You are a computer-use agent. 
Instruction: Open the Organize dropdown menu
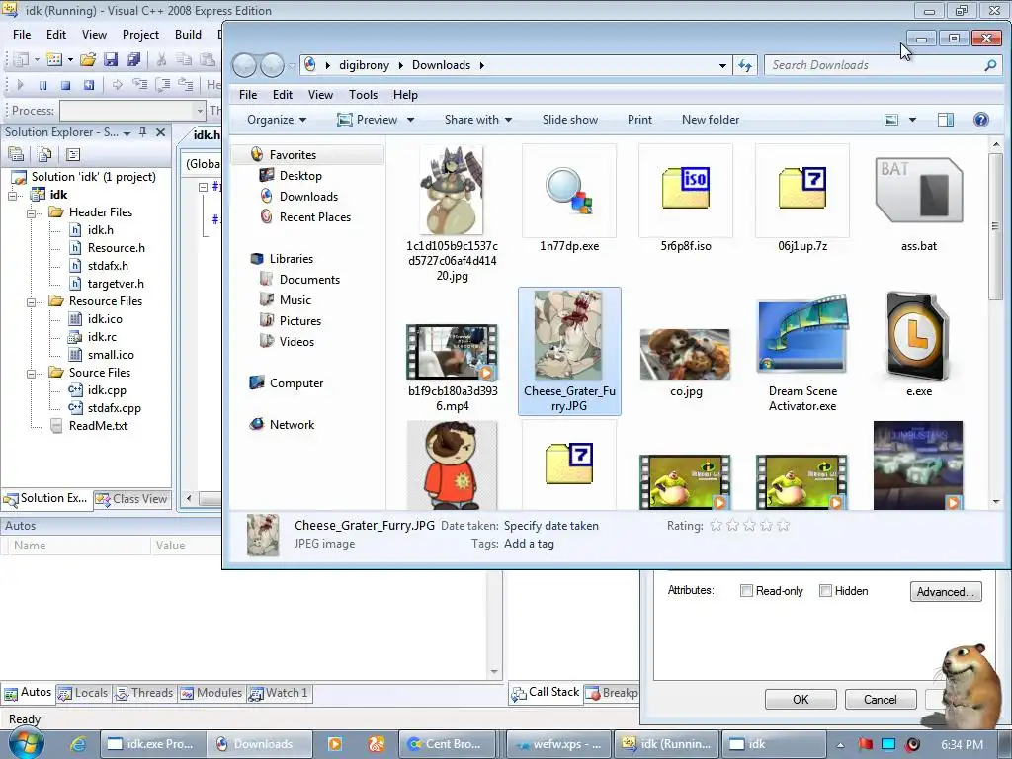pyautogui.click(x=277, y=120)
